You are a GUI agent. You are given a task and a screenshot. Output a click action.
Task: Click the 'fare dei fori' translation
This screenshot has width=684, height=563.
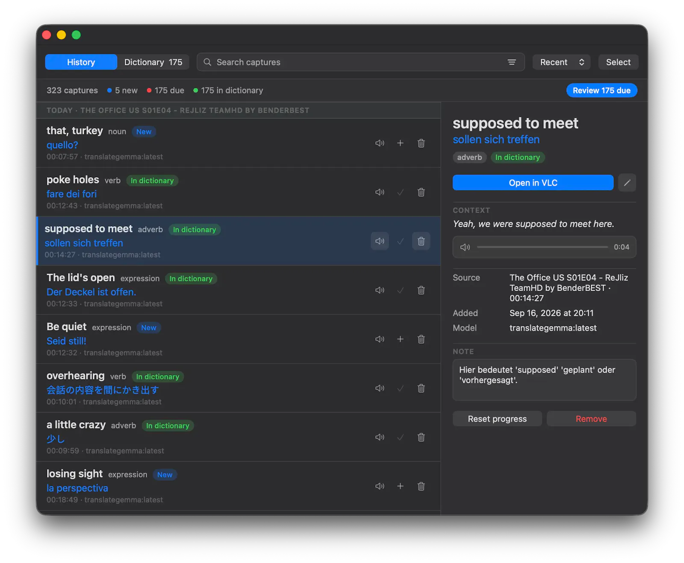71,194
